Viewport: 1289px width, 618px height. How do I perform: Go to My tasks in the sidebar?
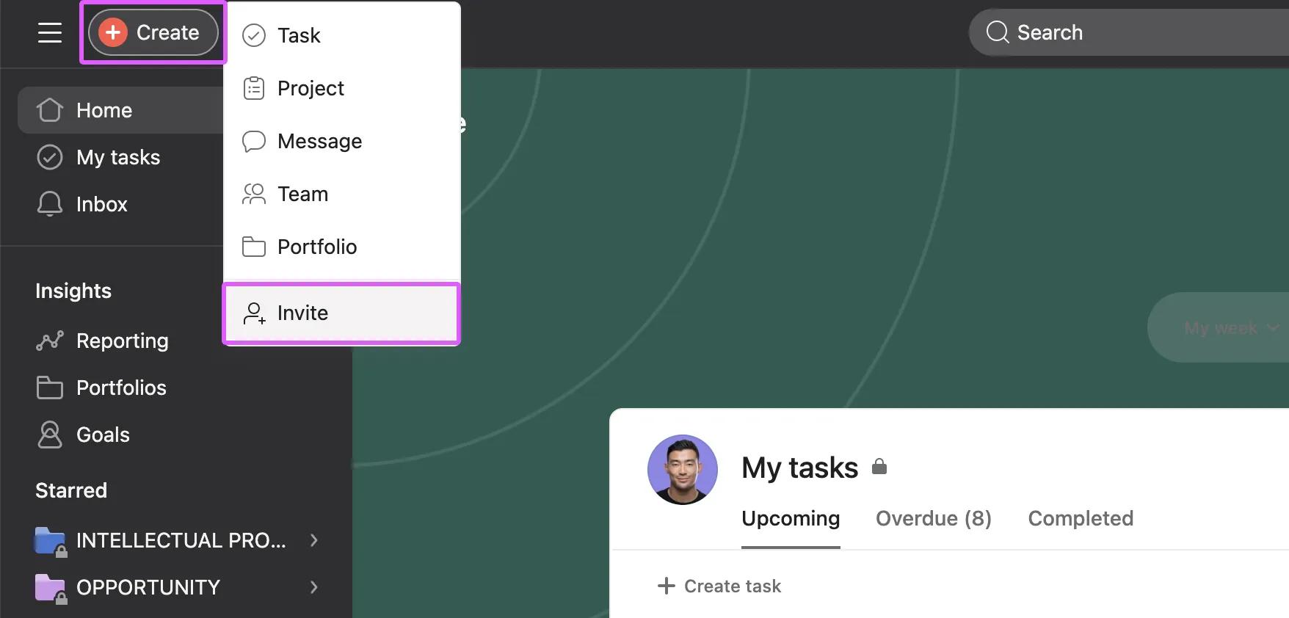[x=117, y=157]
